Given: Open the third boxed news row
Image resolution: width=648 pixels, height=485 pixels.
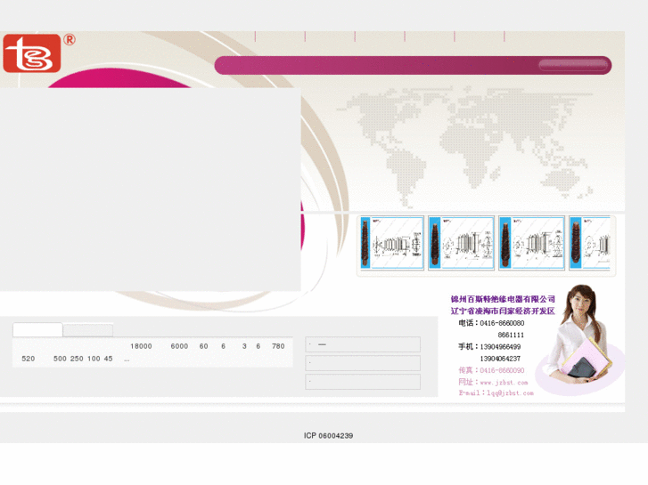Looking at the screenshot, I should click(363, 382).
